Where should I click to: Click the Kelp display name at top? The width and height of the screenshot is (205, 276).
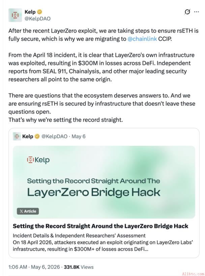pyautogui.click(x=30, y=12)
